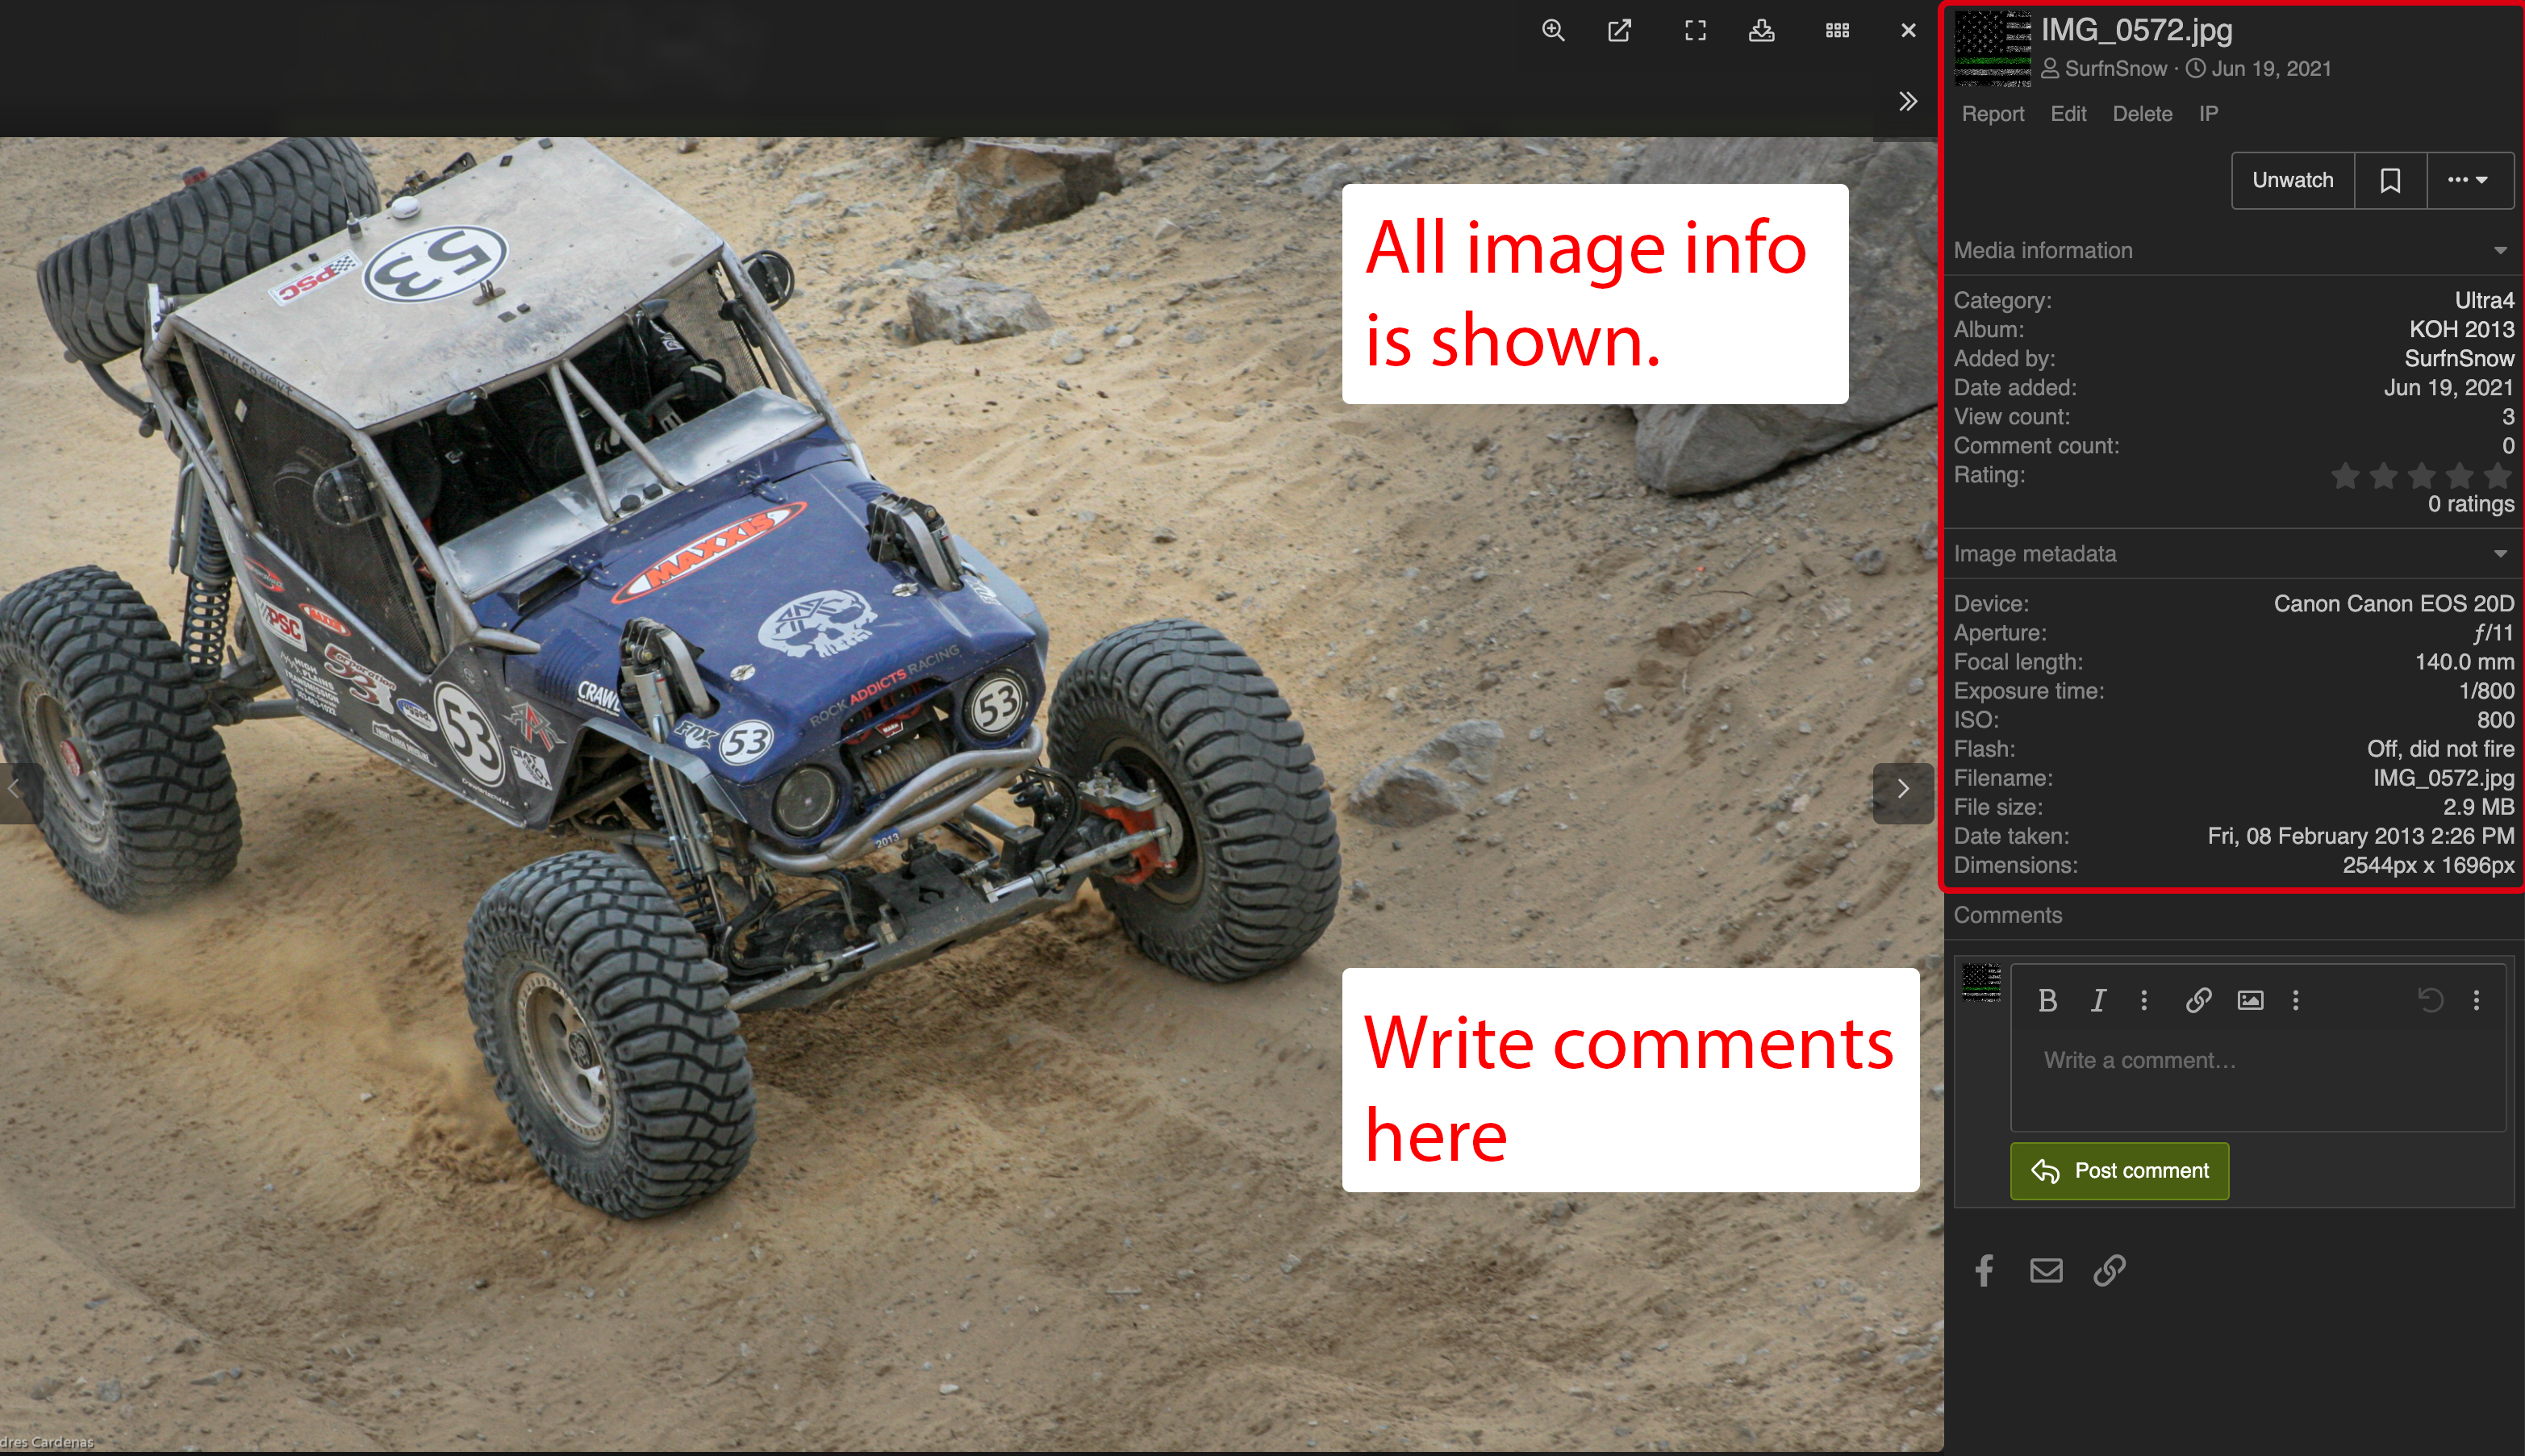2525x1456 pixels.
Task: Toggle italic formatting in comment editor
Action: click(2098, 1000)
